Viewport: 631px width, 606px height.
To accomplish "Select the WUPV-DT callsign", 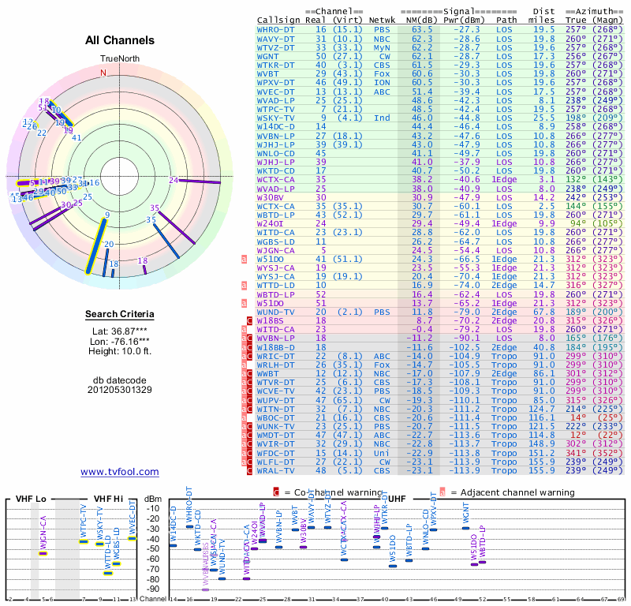I will (275, 400).
